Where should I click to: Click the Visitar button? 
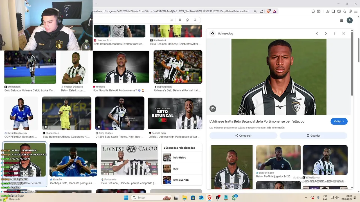click(339, 121)
